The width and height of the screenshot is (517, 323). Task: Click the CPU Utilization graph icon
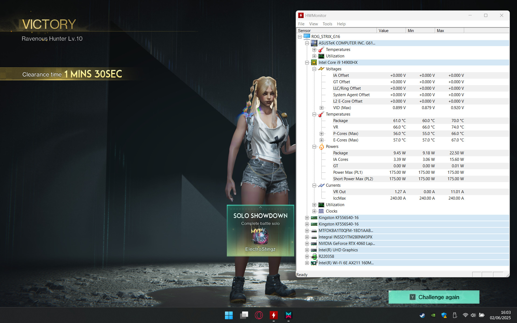321,205
